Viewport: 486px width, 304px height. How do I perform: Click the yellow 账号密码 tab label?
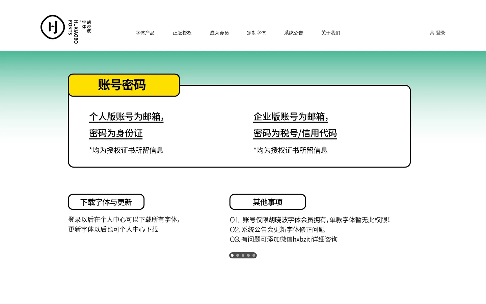[124, 85]
